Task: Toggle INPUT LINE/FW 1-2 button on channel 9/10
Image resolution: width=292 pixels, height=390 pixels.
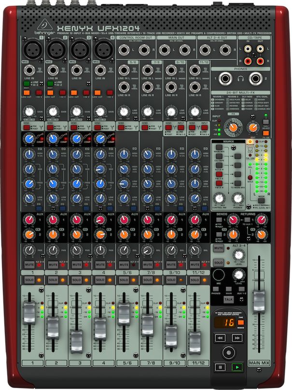Action: click(181, 127)
